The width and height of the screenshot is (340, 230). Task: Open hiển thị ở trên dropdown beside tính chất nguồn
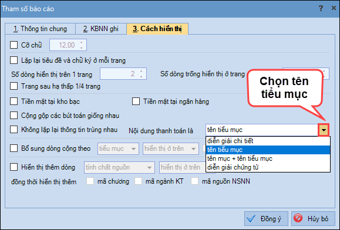coord(183,167)
